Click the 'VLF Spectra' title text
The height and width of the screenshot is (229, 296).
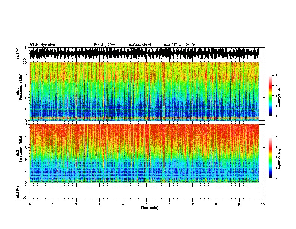[42, 45]
